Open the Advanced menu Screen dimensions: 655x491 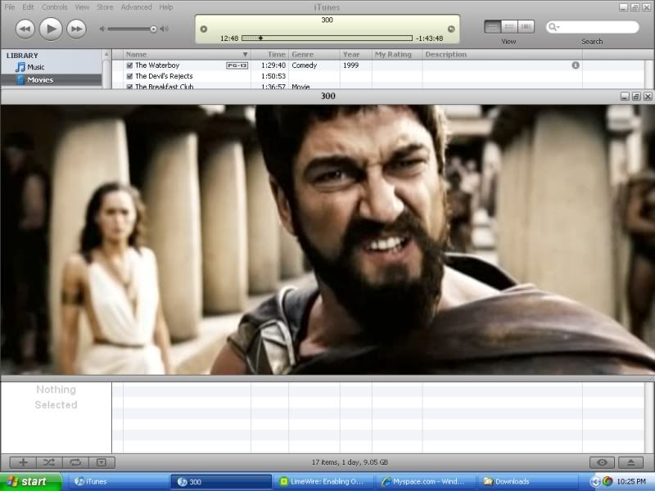coord(137,7)
